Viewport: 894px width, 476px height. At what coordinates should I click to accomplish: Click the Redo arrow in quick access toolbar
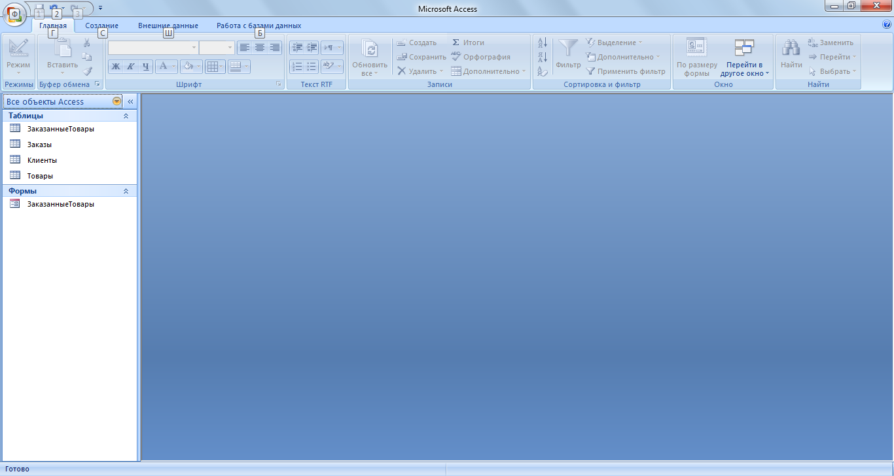[x=74, y=8]
